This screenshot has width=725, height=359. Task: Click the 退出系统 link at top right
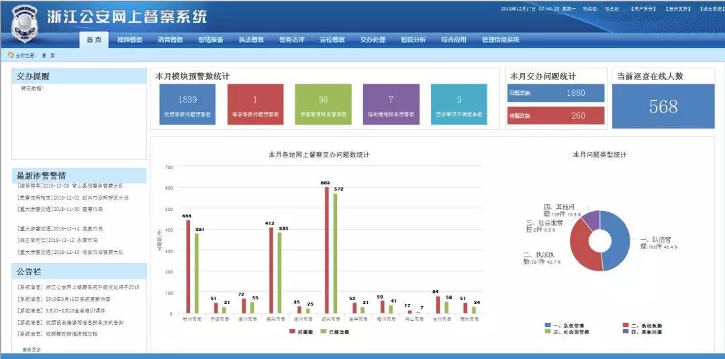pos(712,9)
